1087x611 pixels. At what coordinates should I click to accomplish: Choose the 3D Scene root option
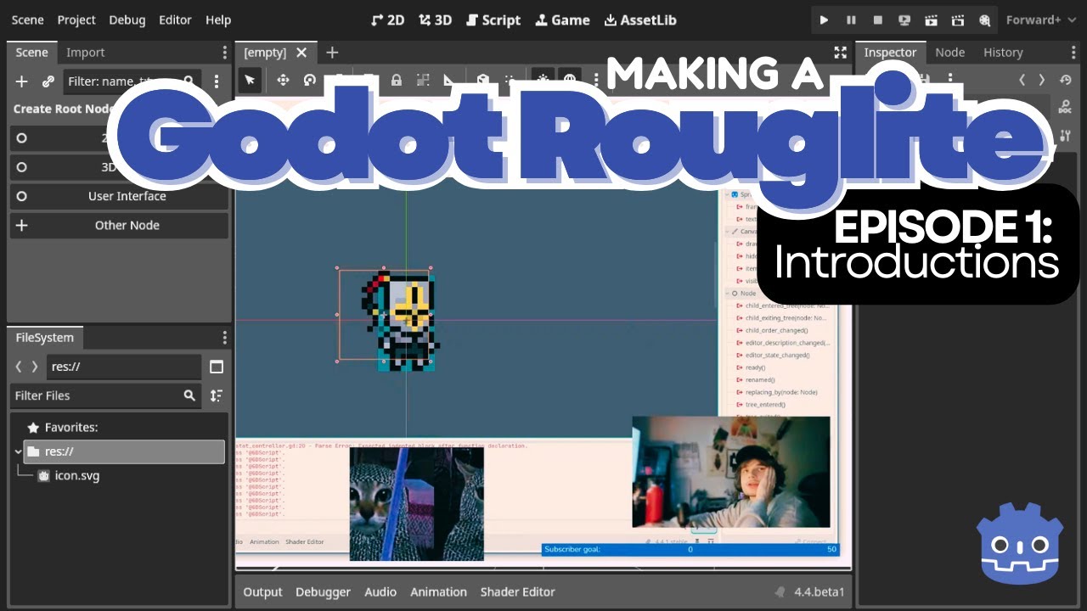click(119, 167)
